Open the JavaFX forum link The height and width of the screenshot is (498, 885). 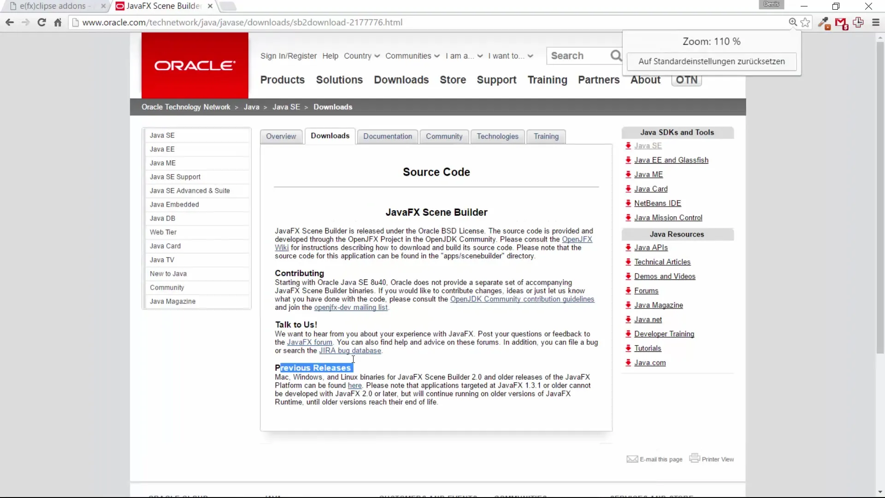[310, 343]
